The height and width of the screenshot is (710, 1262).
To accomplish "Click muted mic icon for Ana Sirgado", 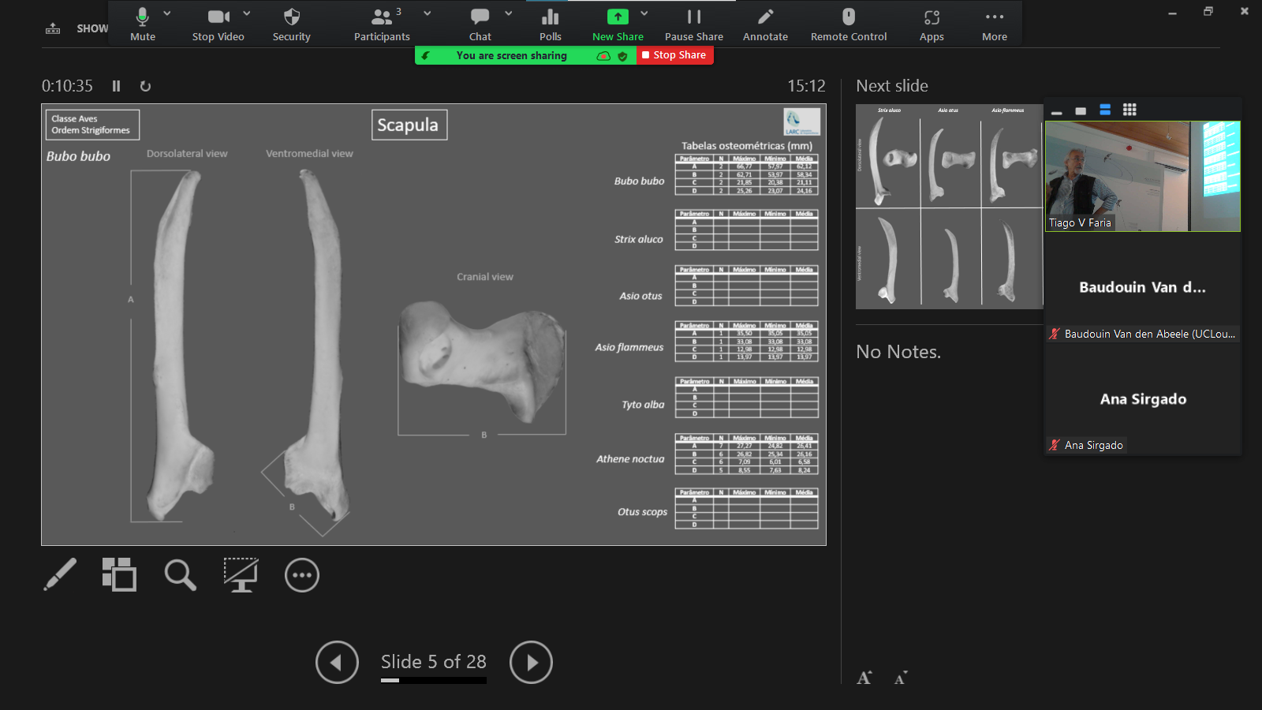I will (x=1055, y=445).
